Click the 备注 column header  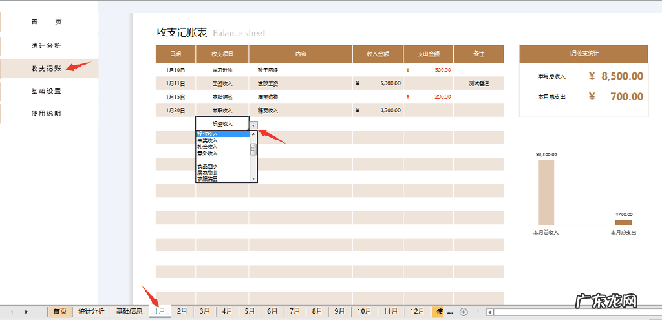click(479, 54)
